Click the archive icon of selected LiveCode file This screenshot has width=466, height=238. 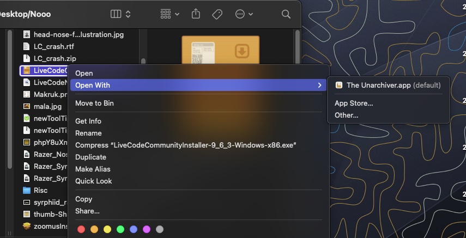coord(27,70)
